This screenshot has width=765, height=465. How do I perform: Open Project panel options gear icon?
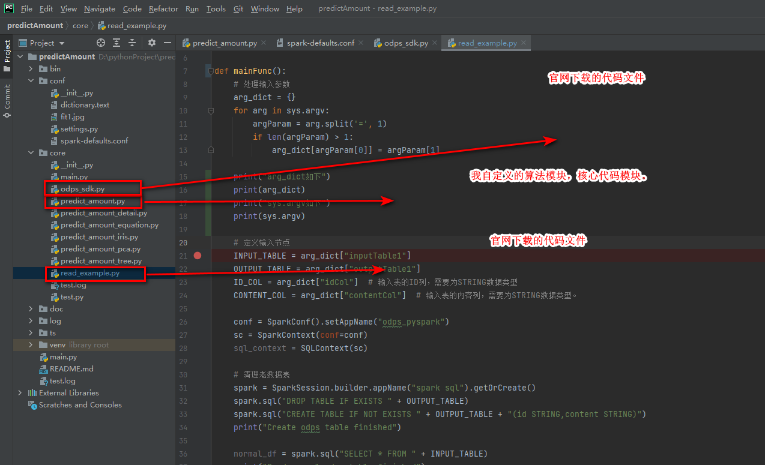point(152,43)
